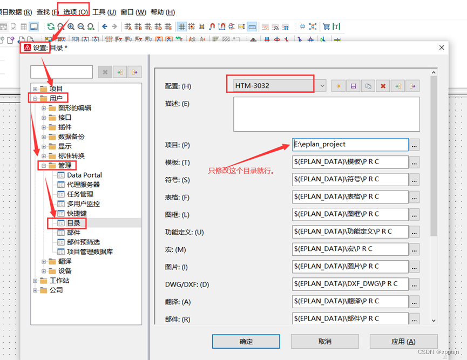
Task: Expand the 项目 tree node
Action: pyautogui.click(x=35, y=89)
